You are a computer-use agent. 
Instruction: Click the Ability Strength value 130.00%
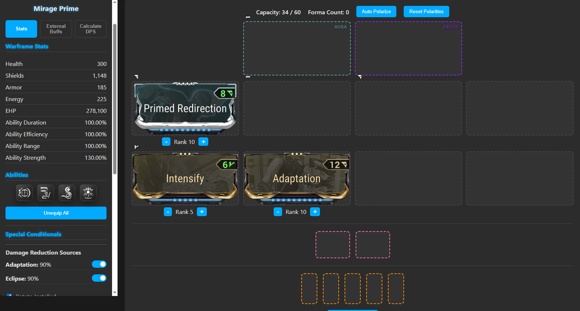[x=96, y=158]
